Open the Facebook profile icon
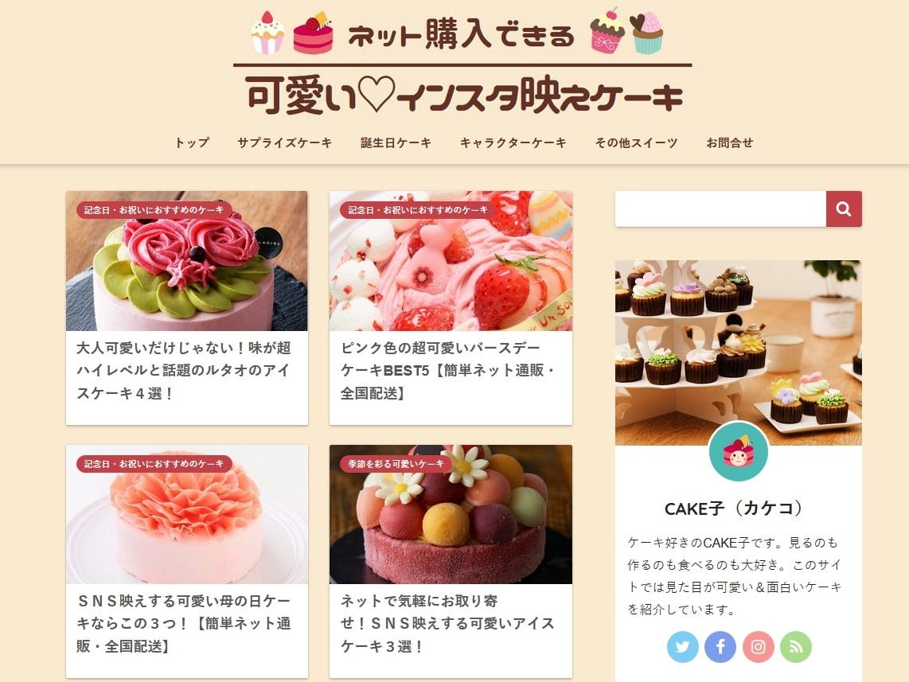Image resolution: width=909 pixels, height=682 pixels. coord(720,647)
